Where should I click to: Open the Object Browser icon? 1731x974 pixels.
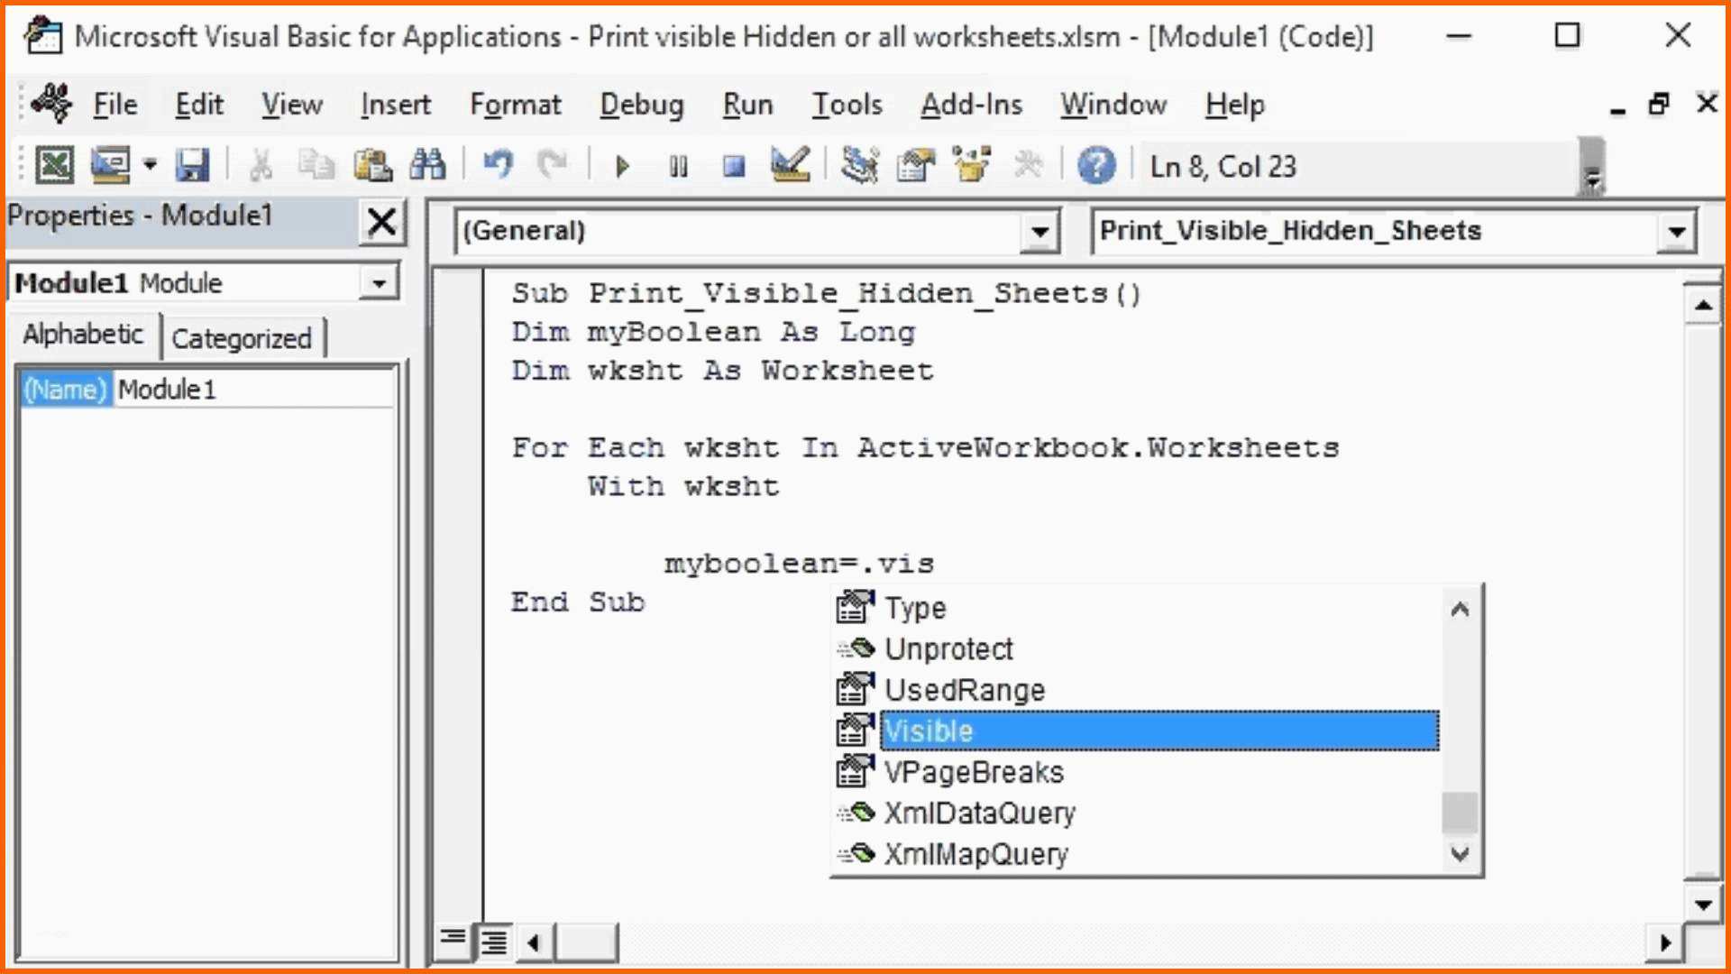[x=972, y=165]
